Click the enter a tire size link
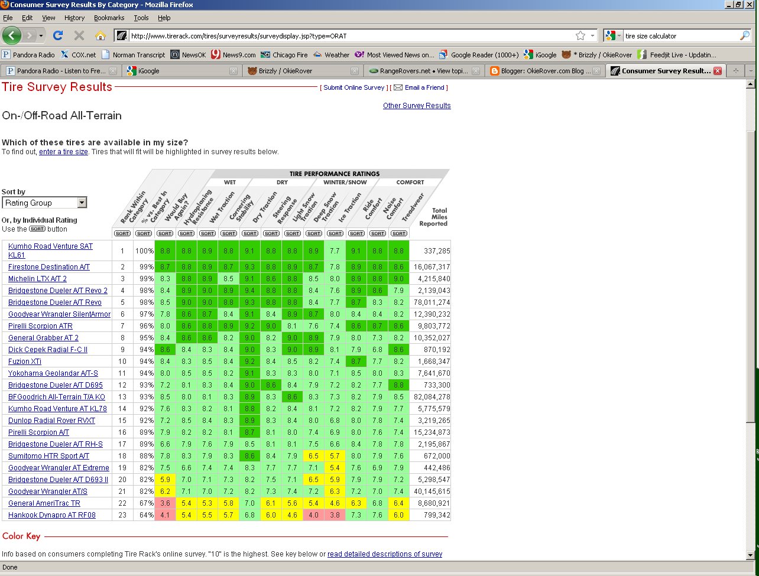This screenshot has width=759, height=576. [64, 152]
